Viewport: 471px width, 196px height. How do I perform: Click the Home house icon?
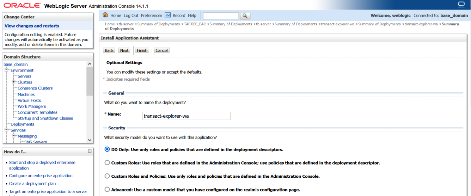click(x=105, y=15)
